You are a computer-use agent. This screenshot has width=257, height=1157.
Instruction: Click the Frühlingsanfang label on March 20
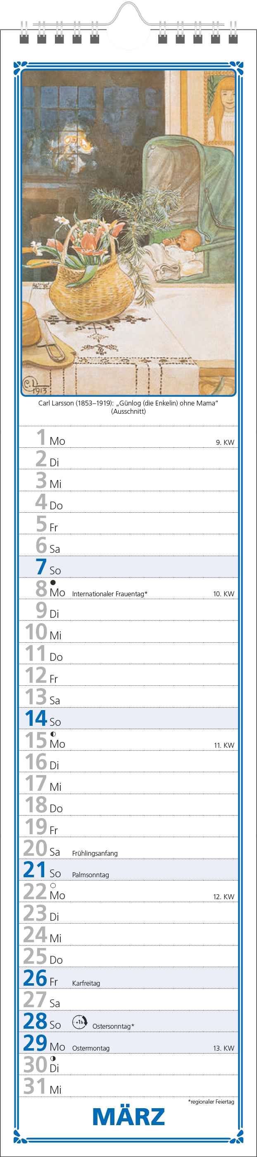pos(95,853)
